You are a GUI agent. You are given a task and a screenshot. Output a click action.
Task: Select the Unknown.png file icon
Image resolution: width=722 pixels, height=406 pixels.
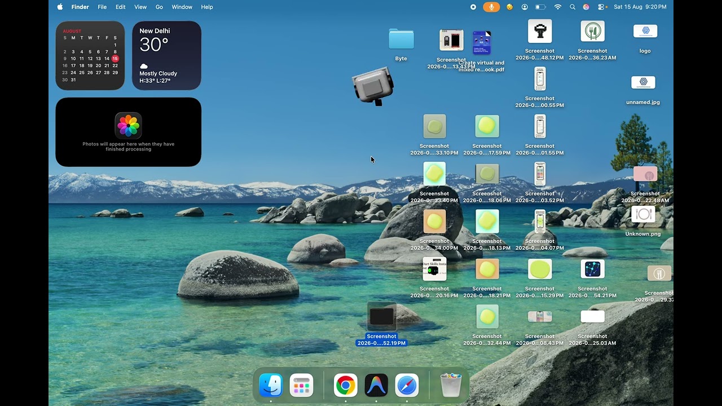click(643, 214)
